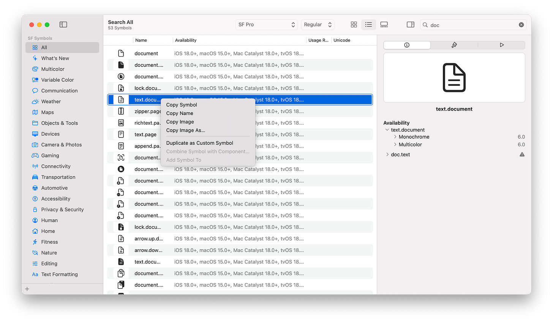Choose Copy Image from context menu

click(x=208, y=122)
